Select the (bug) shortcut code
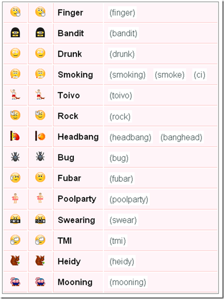The width and height of the screenshot is (224, 299). pyautogui.click(x=119, y=158)
